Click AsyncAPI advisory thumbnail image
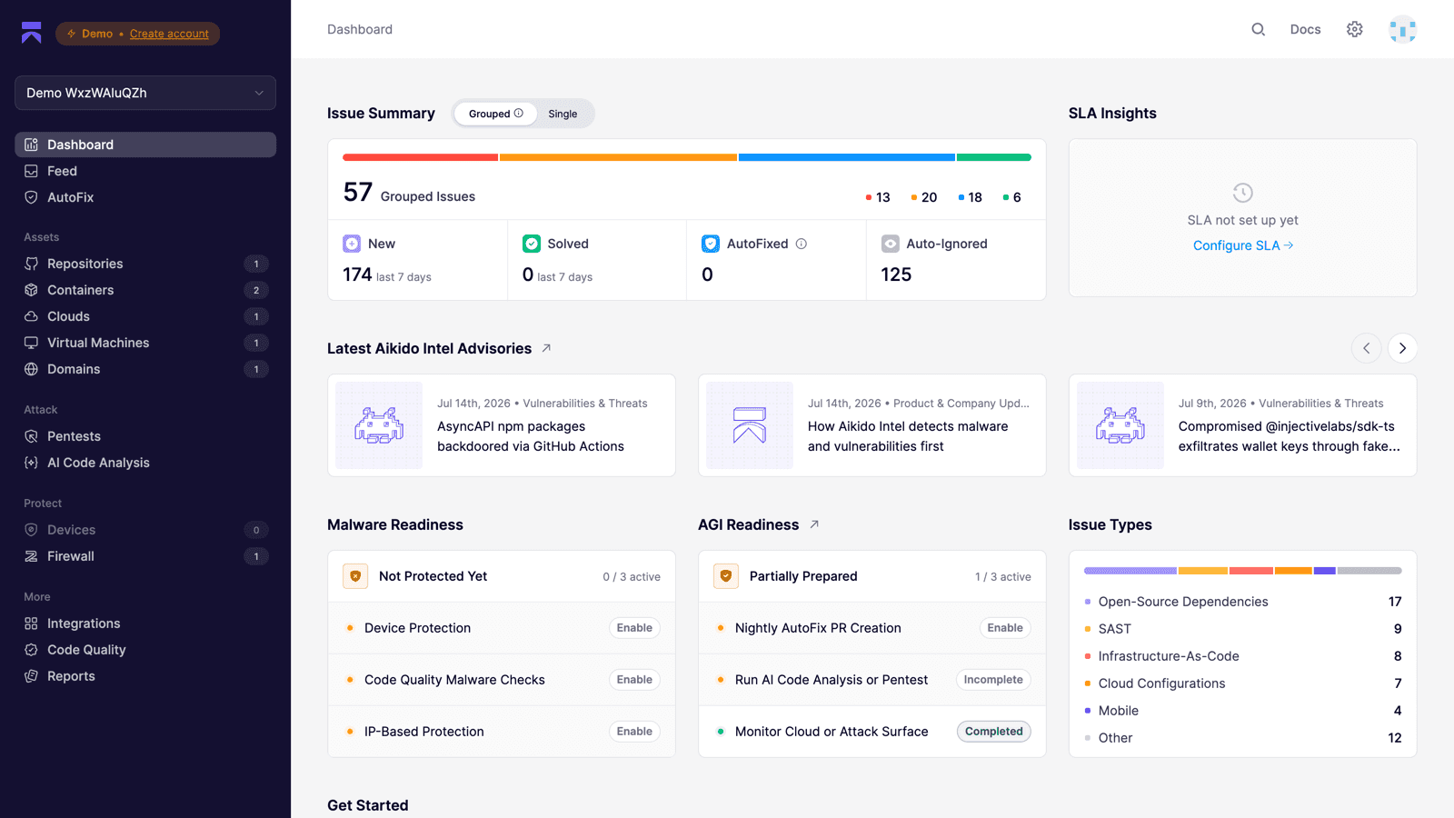 coord(379,425)
